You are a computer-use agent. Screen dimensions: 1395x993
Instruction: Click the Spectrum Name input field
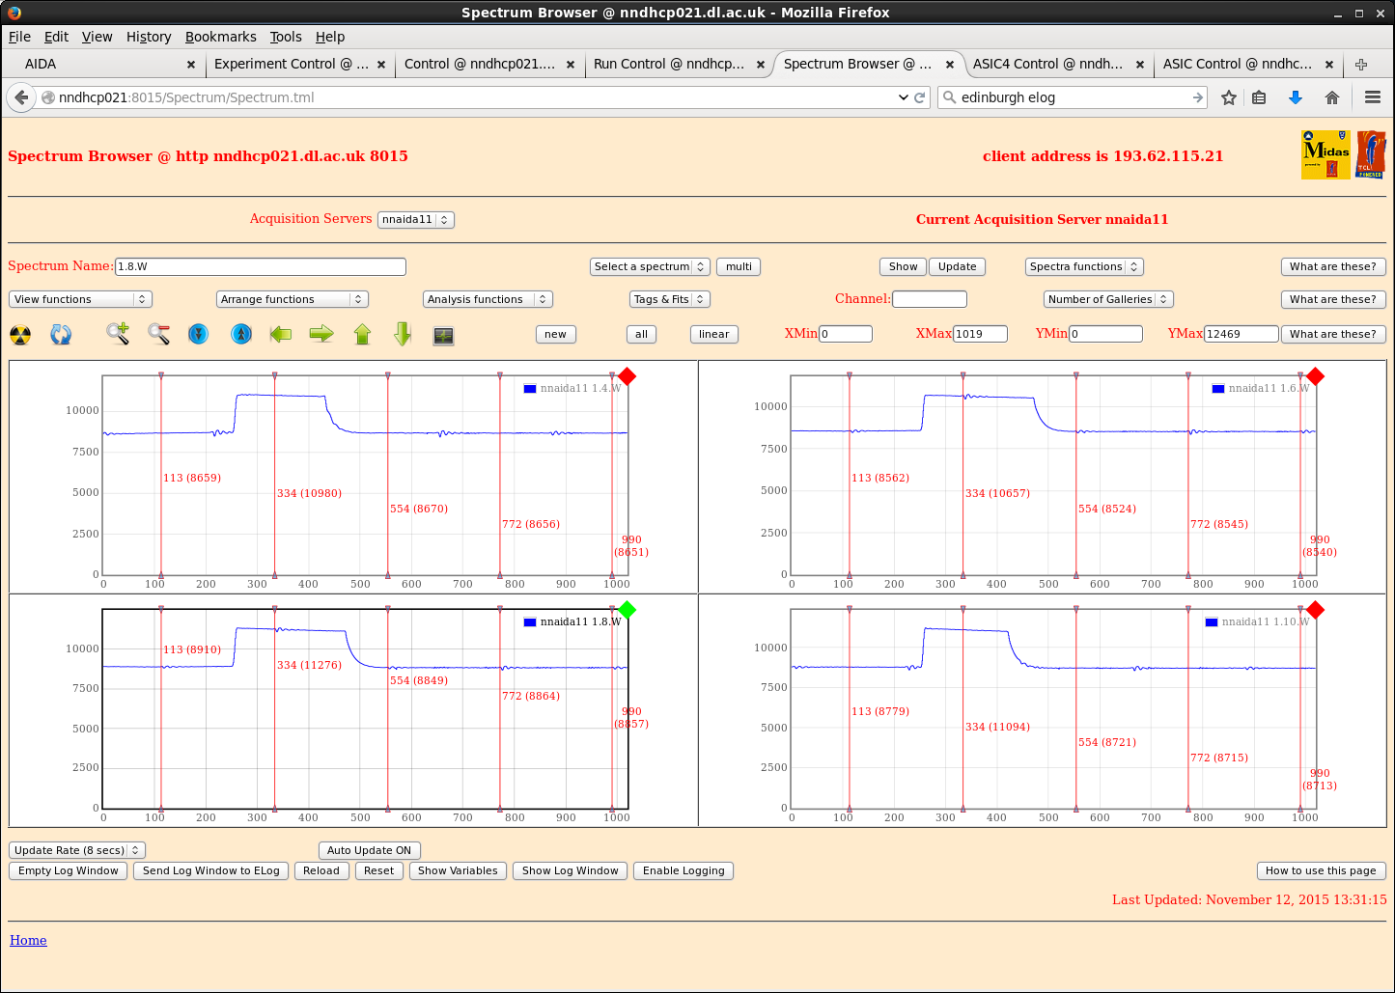click(x=261, y=266)
